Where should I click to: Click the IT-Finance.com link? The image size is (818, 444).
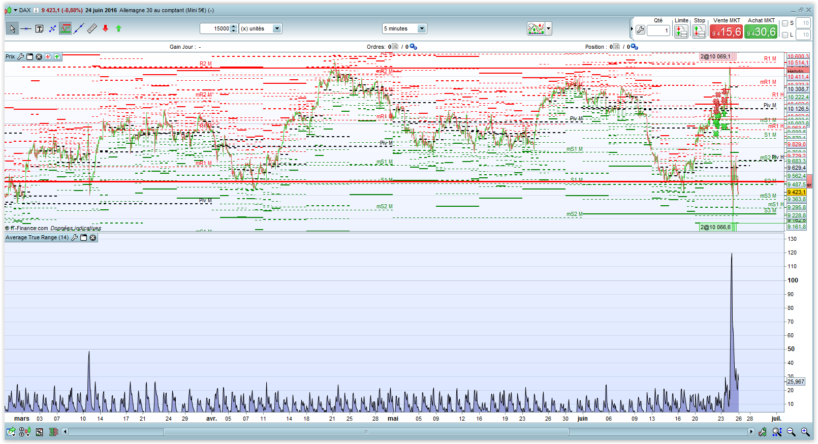pyautogui.click(x=29, y=228)
